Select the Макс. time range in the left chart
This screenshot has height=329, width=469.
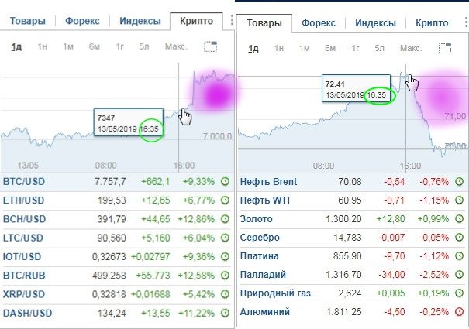point(176,47)
